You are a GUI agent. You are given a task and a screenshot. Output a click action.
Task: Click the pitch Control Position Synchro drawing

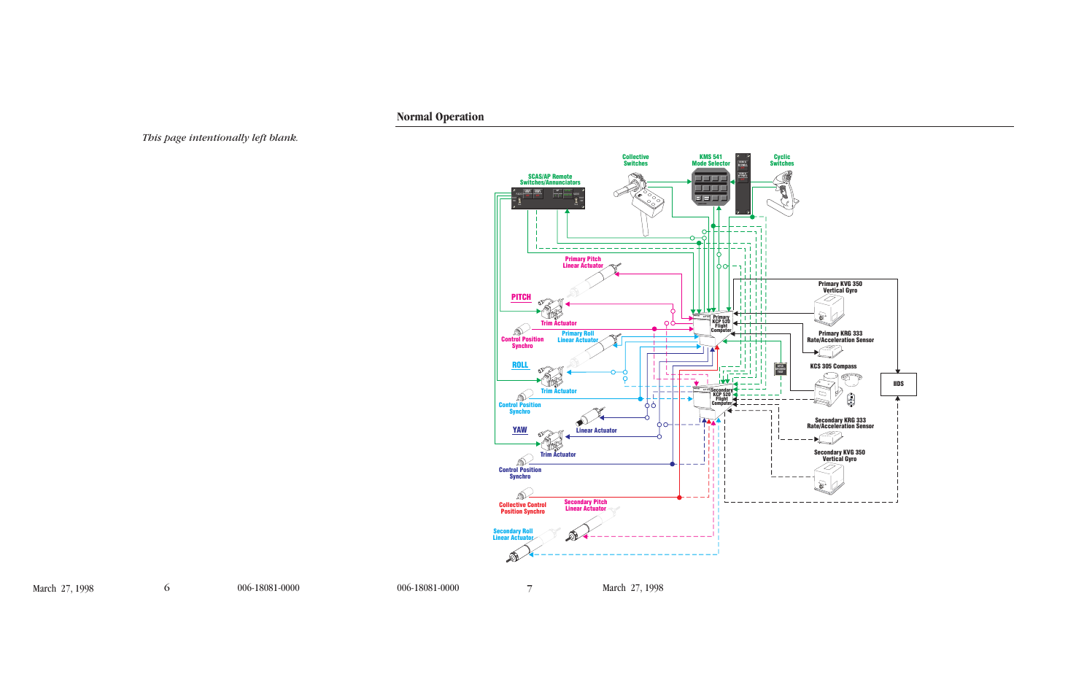click(522, 329)
